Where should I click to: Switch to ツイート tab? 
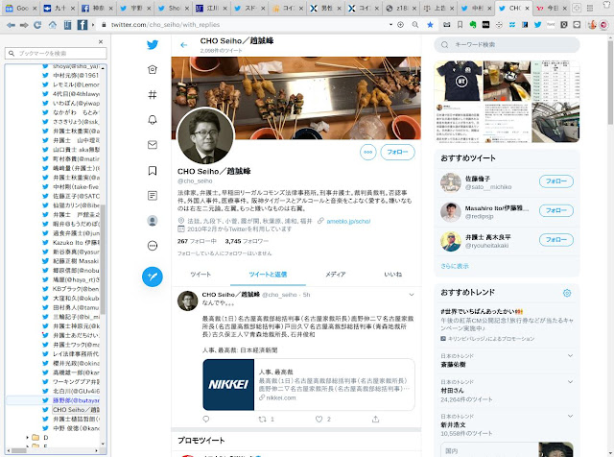coord(201,275)
